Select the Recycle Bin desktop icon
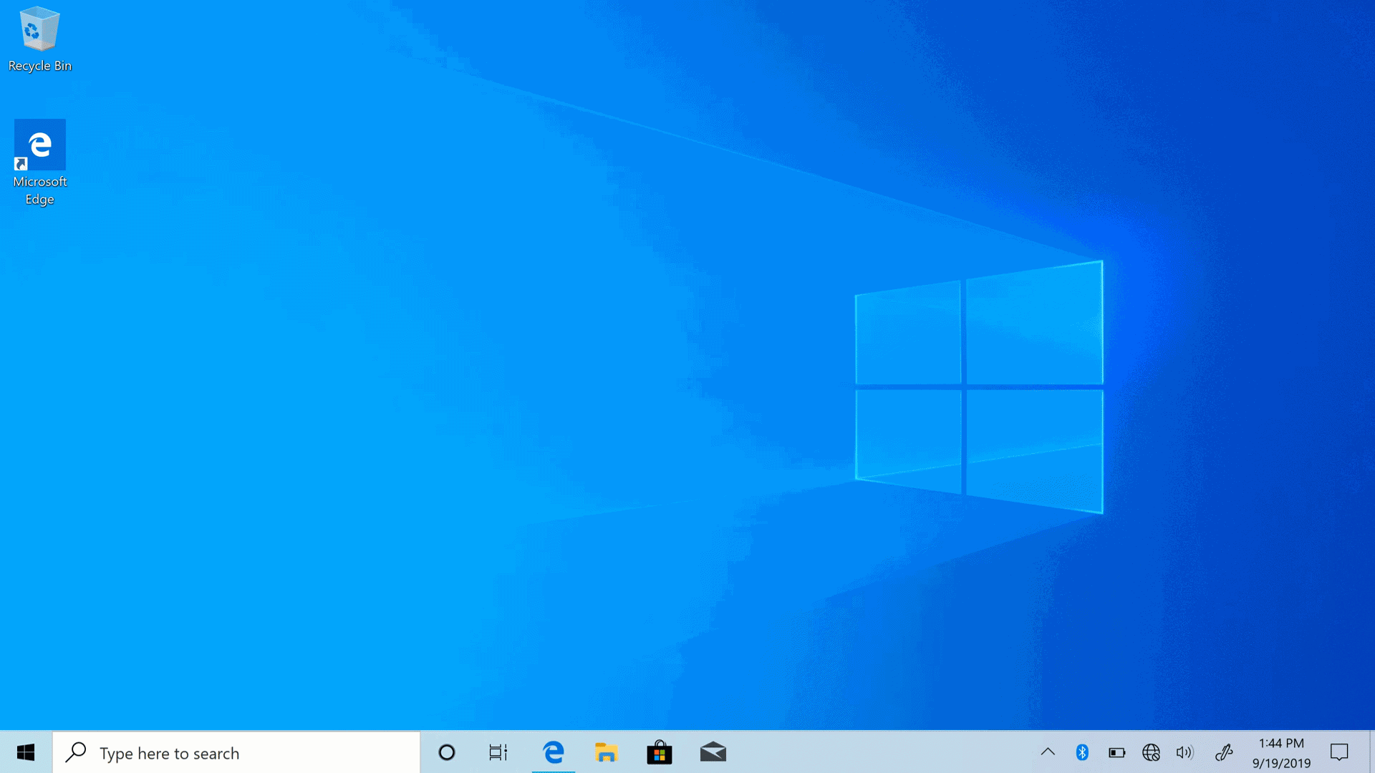 click(x=39, y=39)
